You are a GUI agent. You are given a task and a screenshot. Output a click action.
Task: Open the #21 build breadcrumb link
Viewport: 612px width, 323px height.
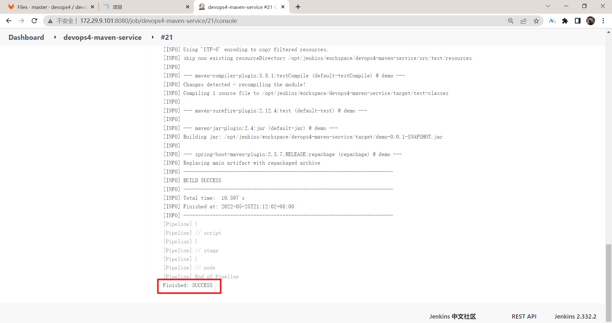(167, 37)
